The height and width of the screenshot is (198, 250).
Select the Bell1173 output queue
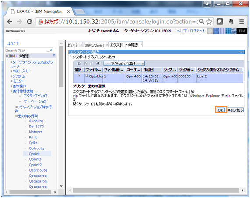click(36, 126)
